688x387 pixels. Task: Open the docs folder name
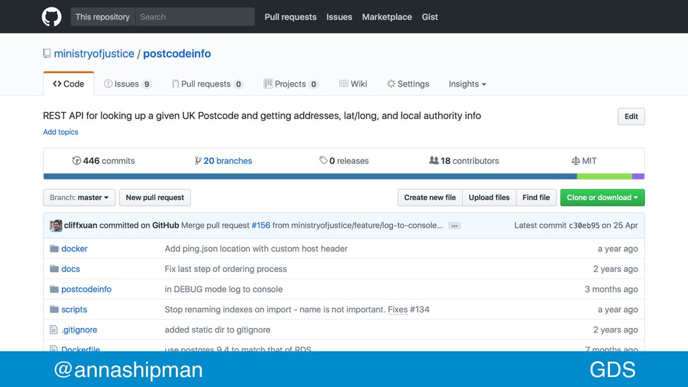pos(71,269)
